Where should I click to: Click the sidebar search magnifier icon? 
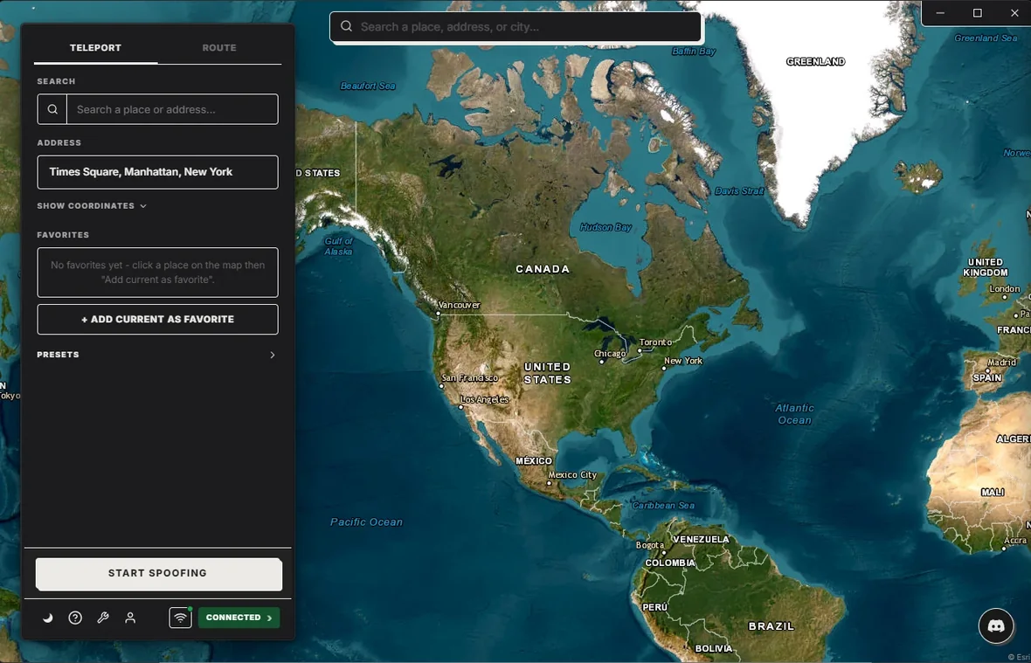(52, 109)
